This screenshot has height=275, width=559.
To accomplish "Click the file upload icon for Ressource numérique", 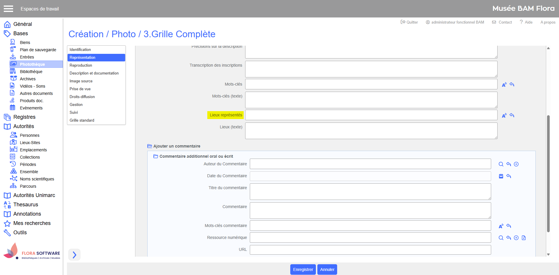I will coord(523,238).
